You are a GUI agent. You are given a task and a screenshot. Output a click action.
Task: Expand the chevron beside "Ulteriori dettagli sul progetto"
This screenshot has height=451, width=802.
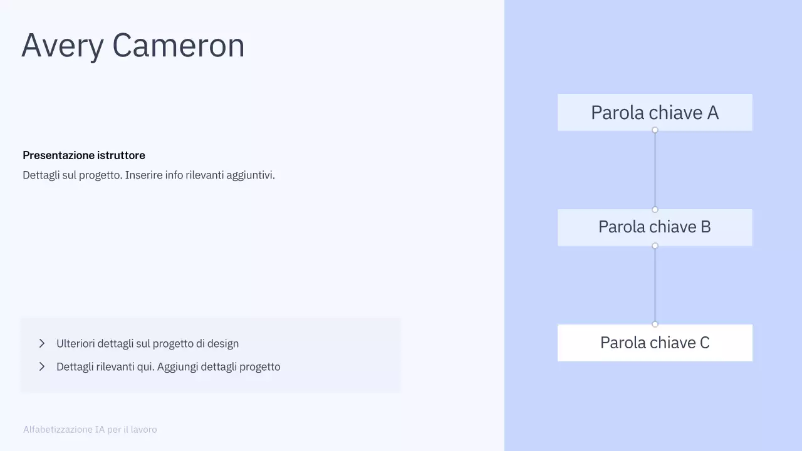click(x=42, y=343)
